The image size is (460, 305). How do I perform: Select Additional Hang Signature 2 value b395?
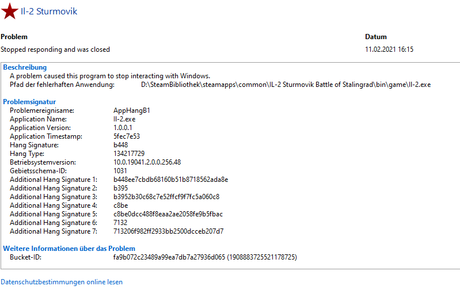120,188
